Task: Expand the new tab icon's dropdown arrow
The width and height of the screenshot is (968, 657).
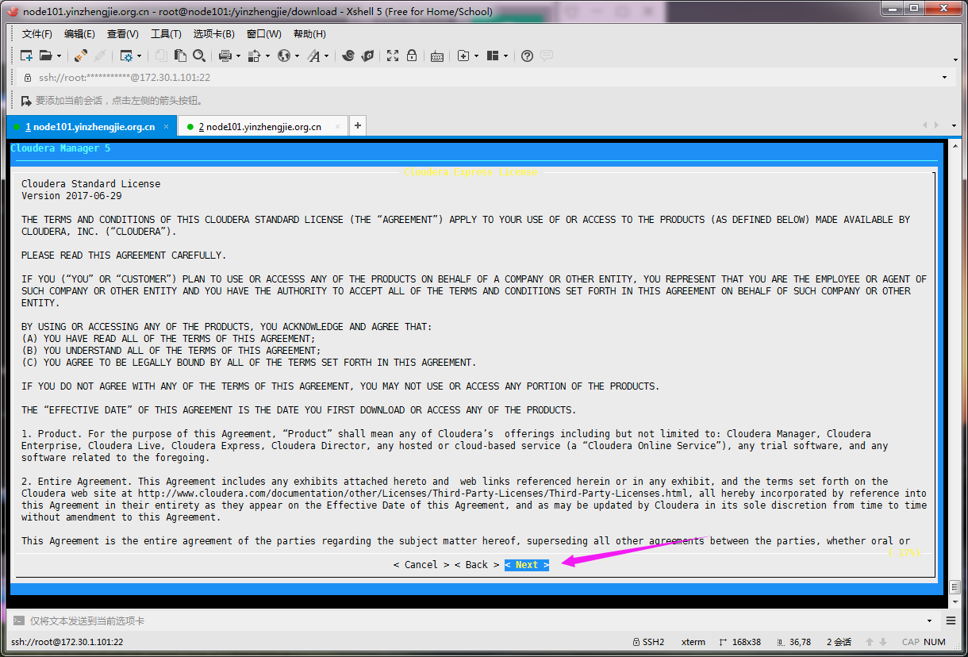Action: (x=477, y=56)
